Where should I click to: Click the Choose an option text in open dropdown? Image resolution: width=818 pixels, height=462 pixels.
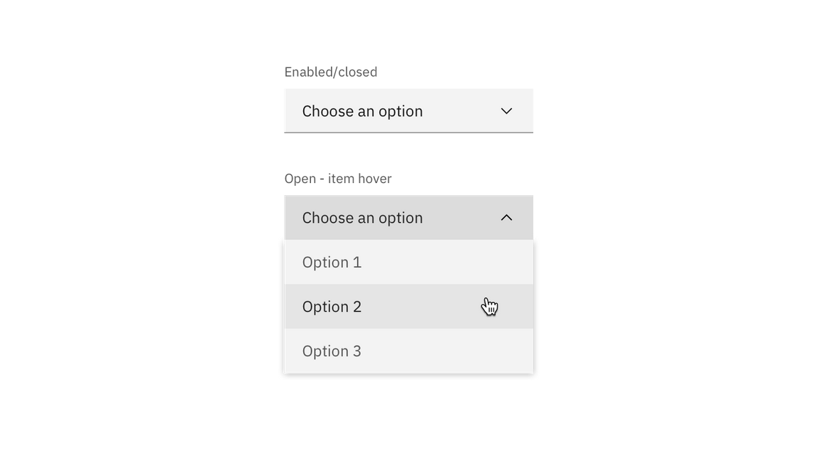[363, 218]
